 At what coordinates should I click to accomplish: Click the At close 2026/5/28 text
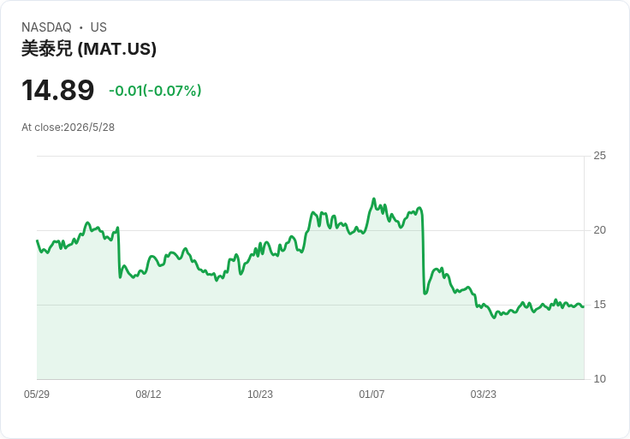68,128
